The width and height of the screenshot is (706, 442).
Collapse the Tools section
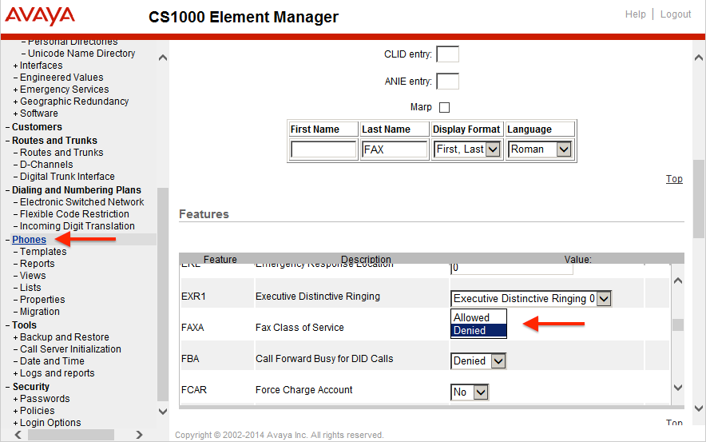[x=8, y=325]
